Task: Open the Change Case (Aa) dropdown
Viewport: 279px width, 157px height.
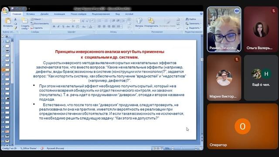Action: 84,27
